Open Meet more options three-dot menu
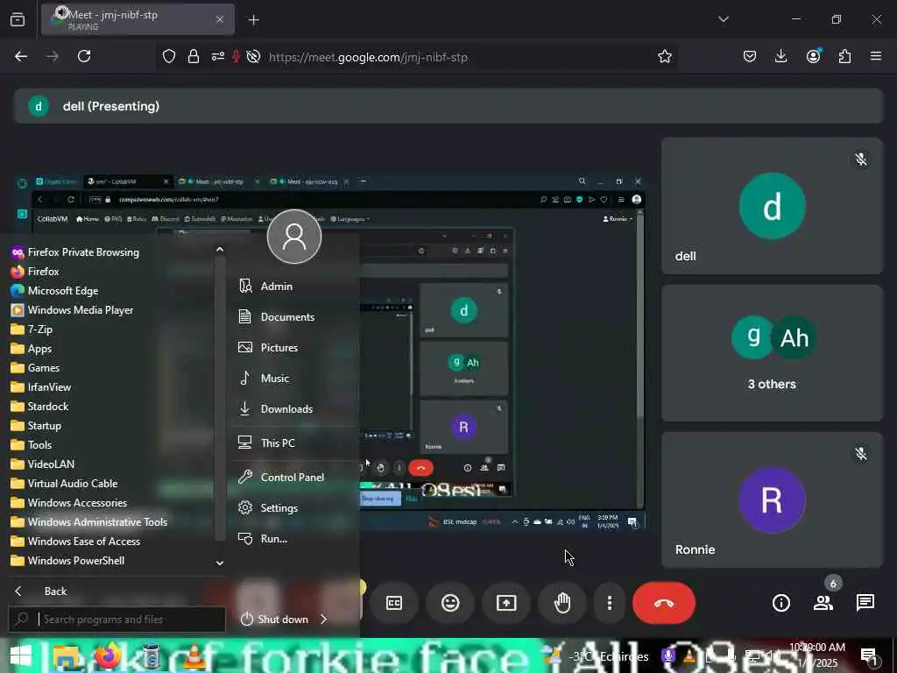This screenshot has width=897, height=673. (610, 603)
